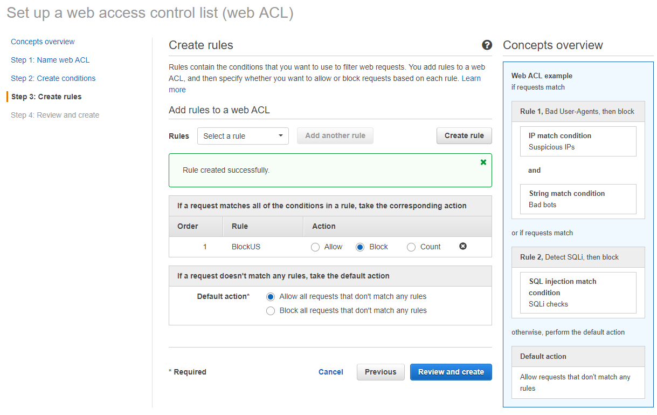Image resolution: width=657 pixels, height=415 pixels.
Task: Select Block action for BlockUS rule
Action: pyautogui.click(x=361, y=247)
